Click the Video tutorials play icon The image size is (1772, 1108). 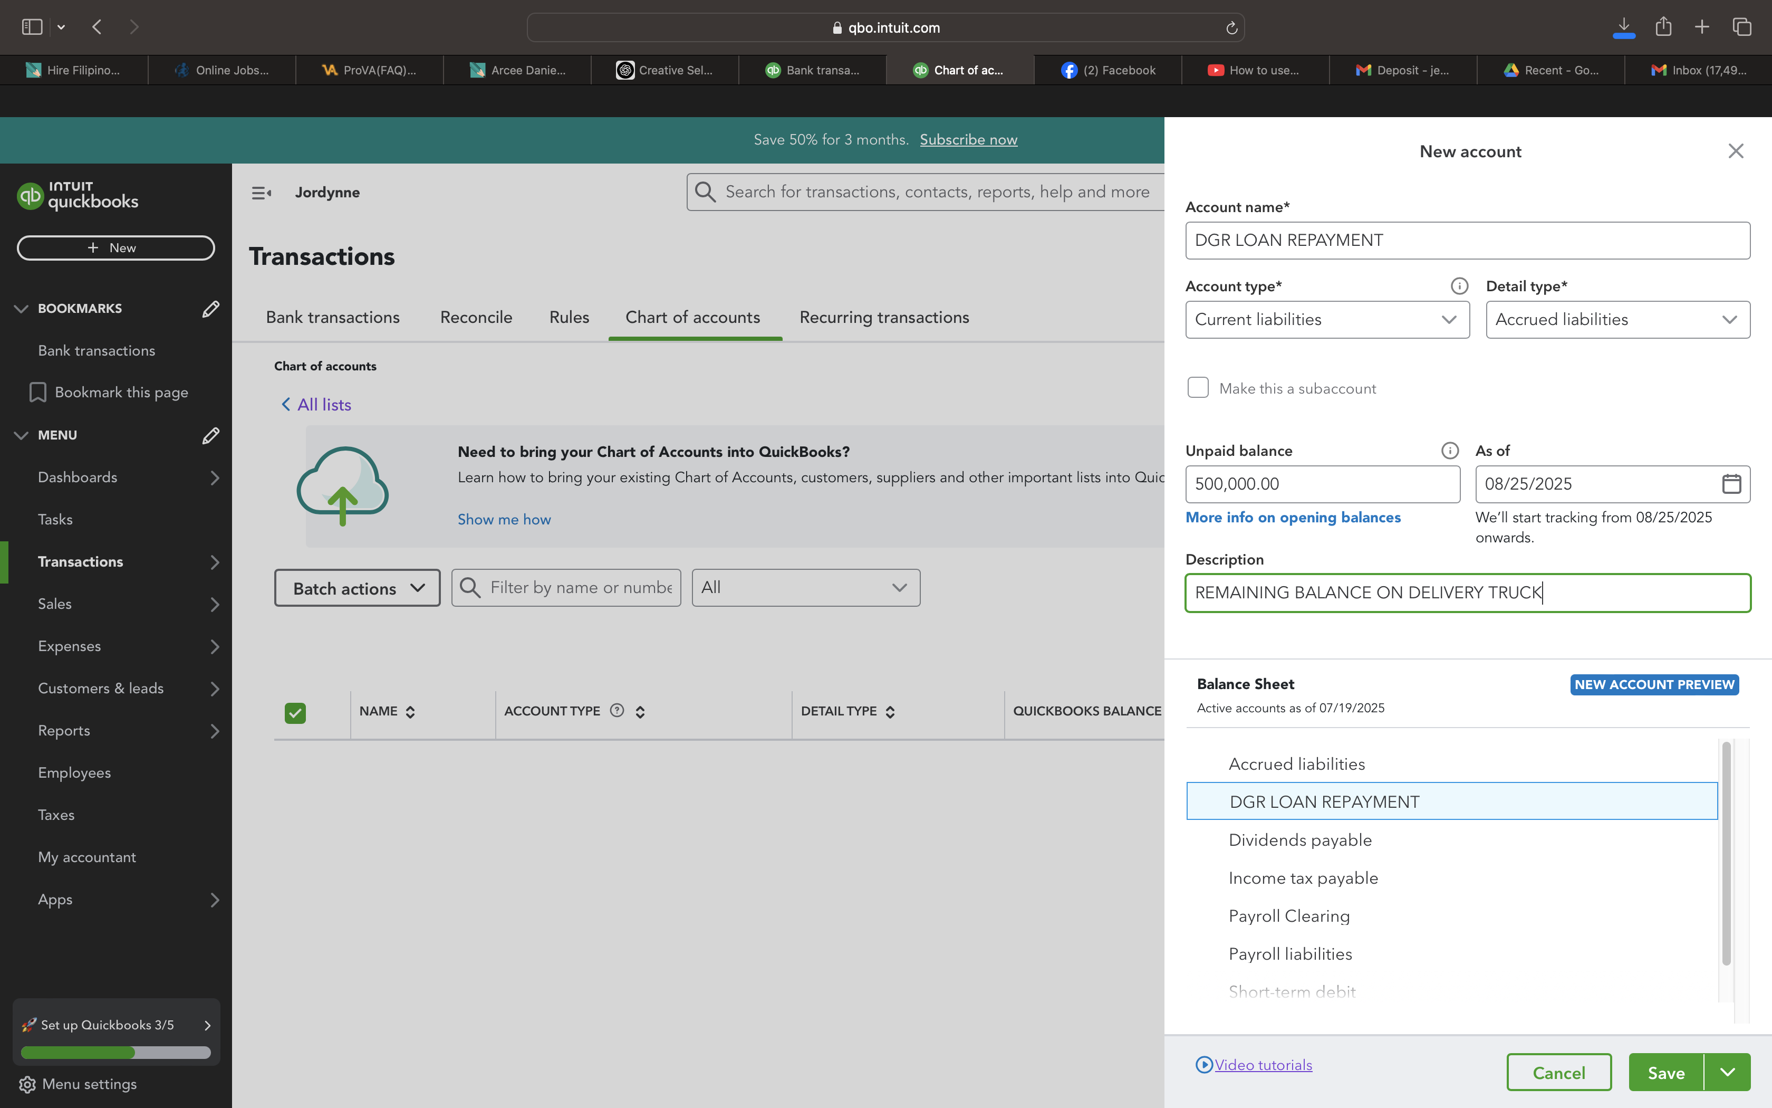pos(1204,1065)
